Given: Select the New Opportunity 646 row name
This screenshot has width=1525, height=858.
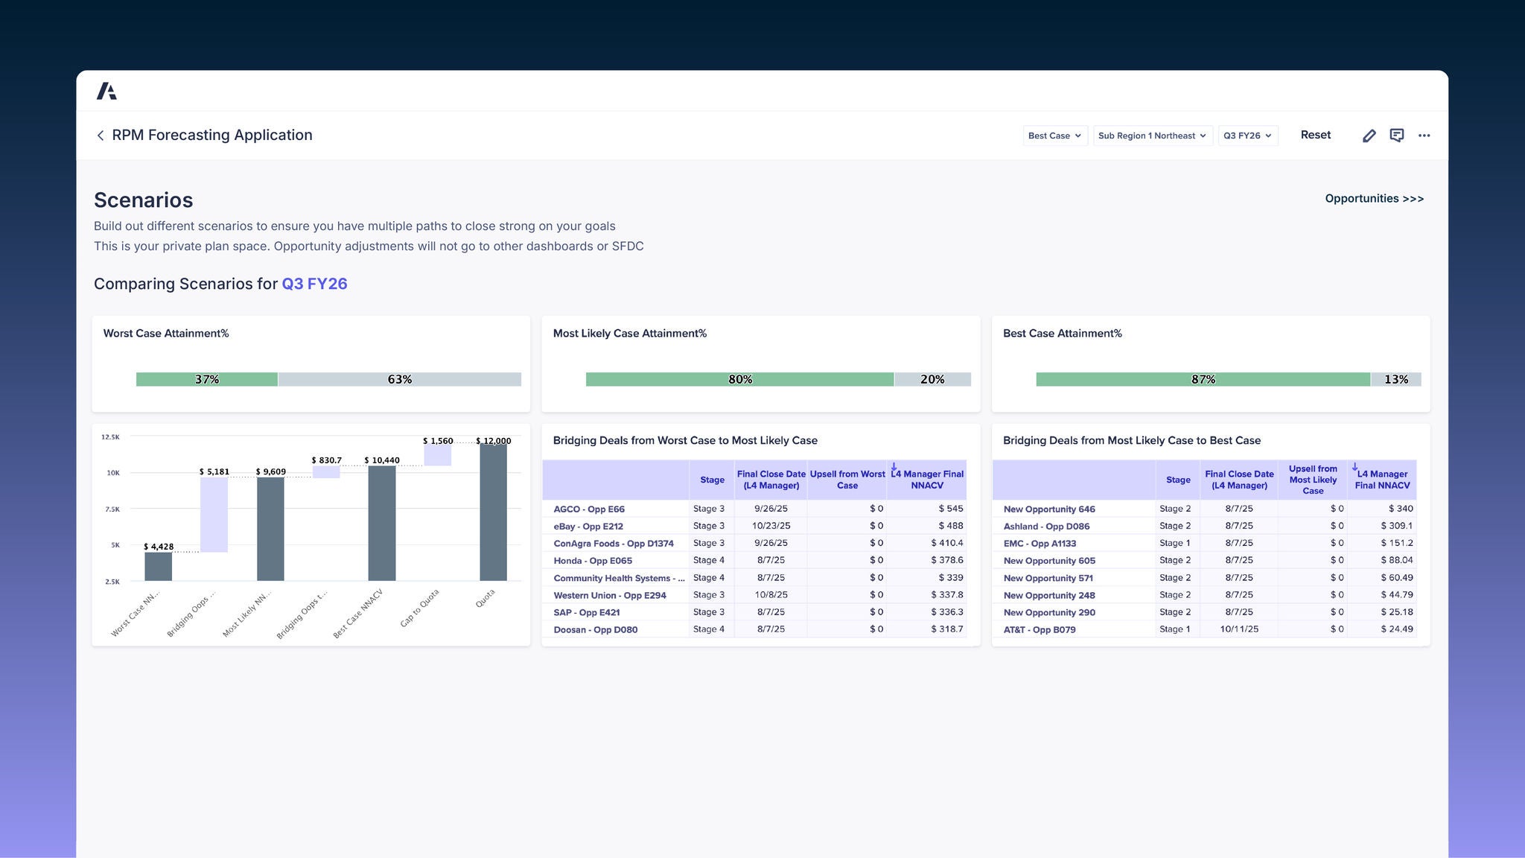Looking at the screenshot, I should (x=1048, y=509).
